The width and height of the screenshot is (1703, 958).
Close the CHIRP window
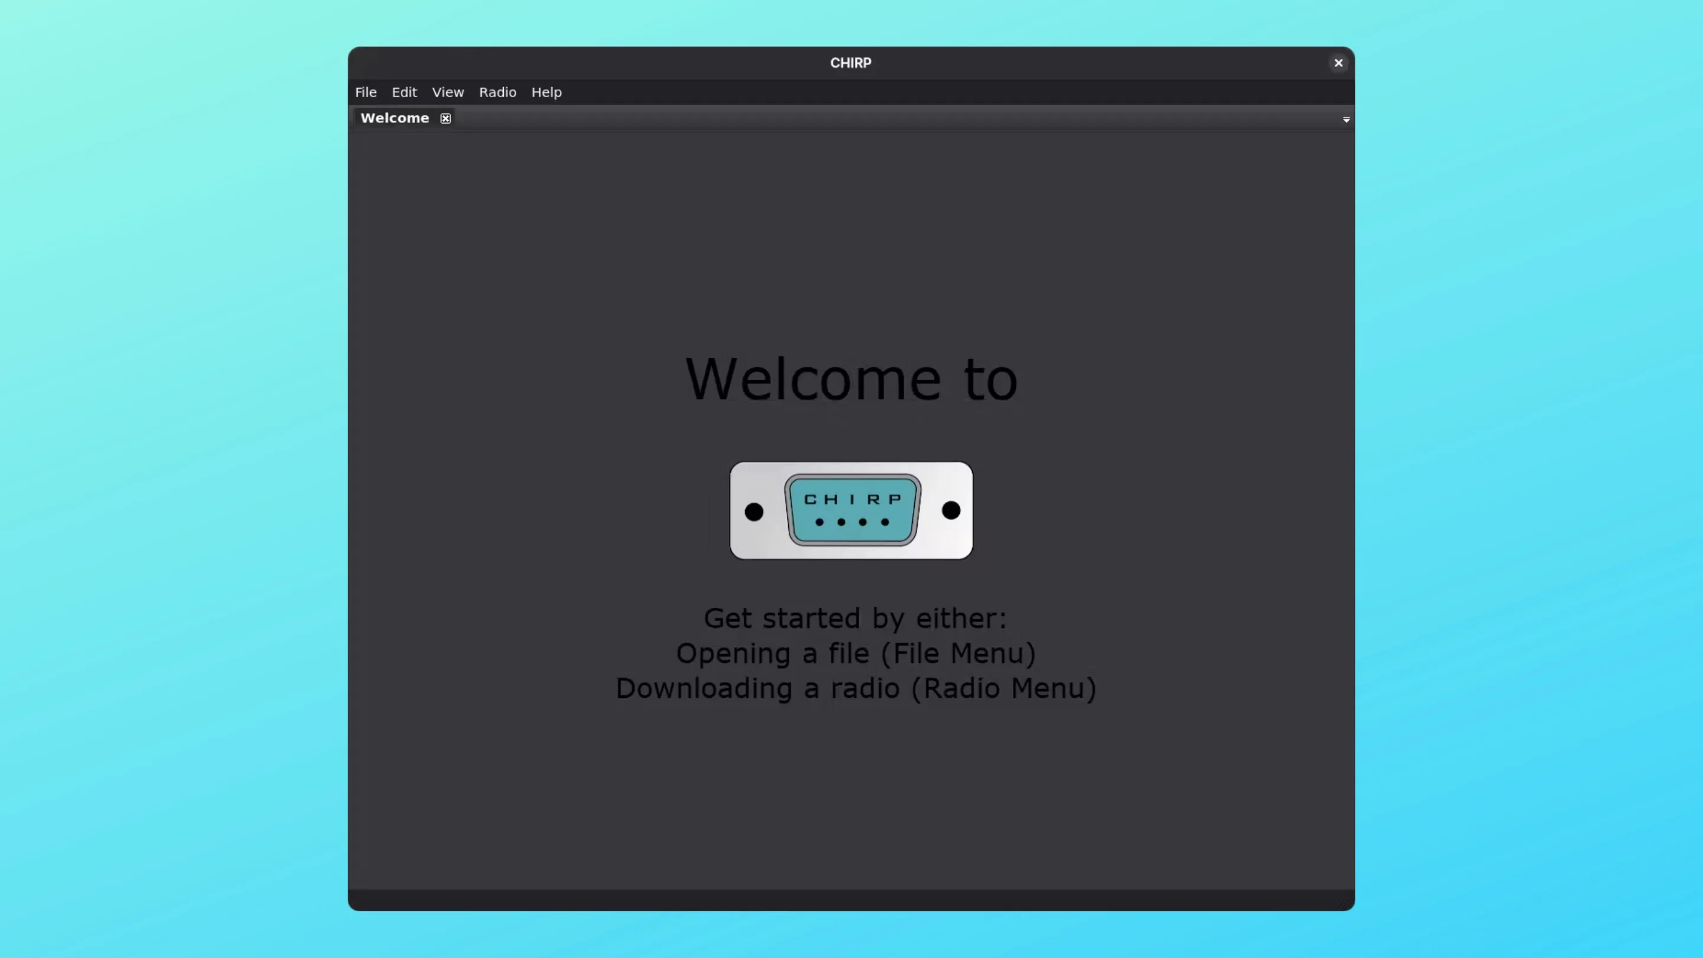click(x=1338, y=63)
